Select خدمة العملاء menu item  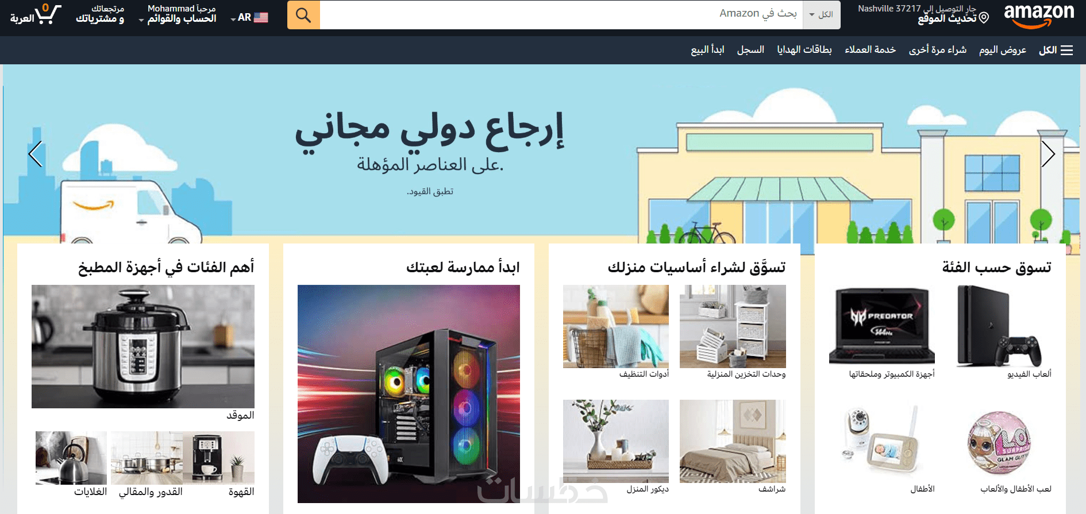870,50
